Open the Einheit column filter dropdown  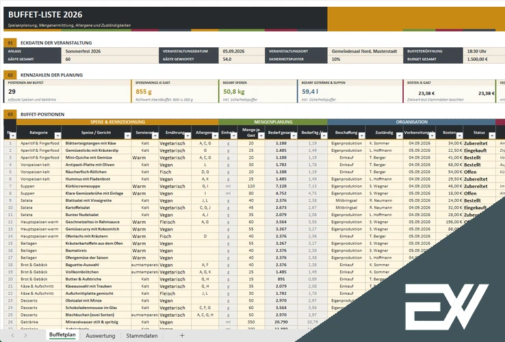click(234, 135)
